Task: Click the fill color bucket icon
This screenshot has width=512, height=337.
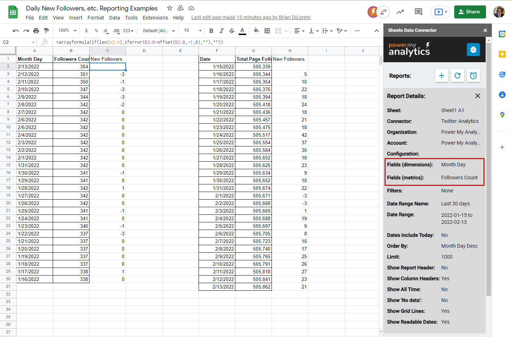Action: (256, 31)
